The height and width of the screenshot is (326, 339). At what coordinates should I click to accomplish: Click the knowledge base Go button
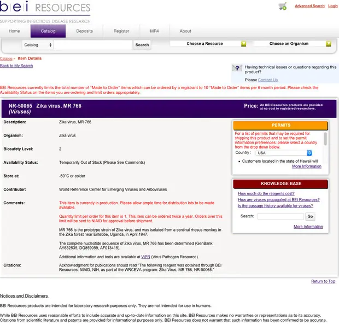(310, 216)
